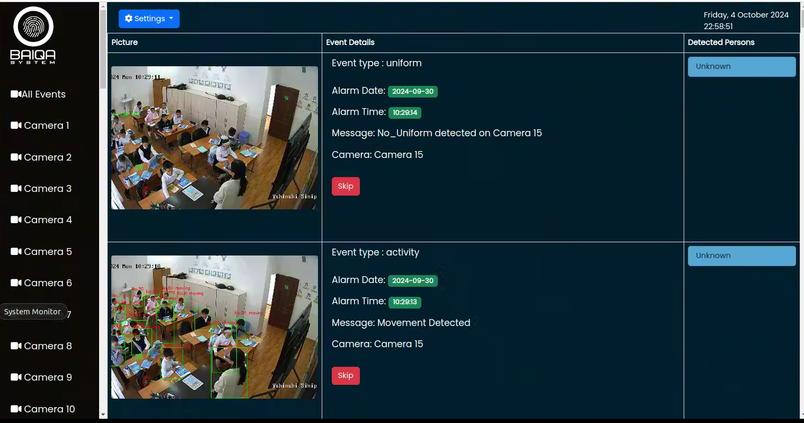Image resolution: width=804 pixels, height=423 pixels.
Task: Skip the Movement Detected event
Action: coord(345,375)
